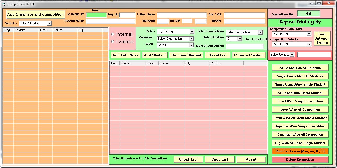Open Competition Date From picker

(x=309, y=34)
